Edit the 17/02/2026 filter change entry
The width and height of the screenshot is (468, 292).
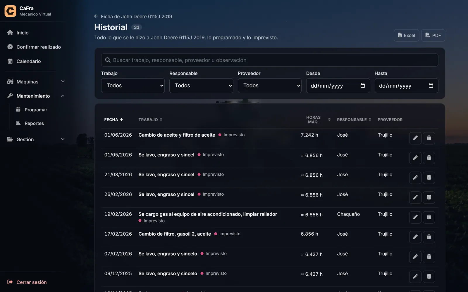click(x=415, y=237)
